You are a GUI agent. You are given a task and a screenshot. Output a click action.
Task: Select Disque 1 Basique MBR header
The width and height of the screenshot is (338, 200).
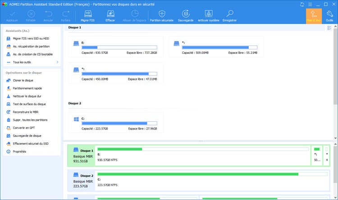point(81,156)
